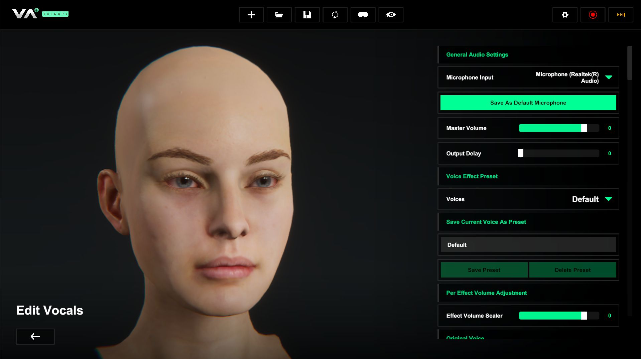Open the folder icon to load a file
Image resolution: width=641 pixels, height=359 pixels.
pyautogui.click(x=279, y=15)
